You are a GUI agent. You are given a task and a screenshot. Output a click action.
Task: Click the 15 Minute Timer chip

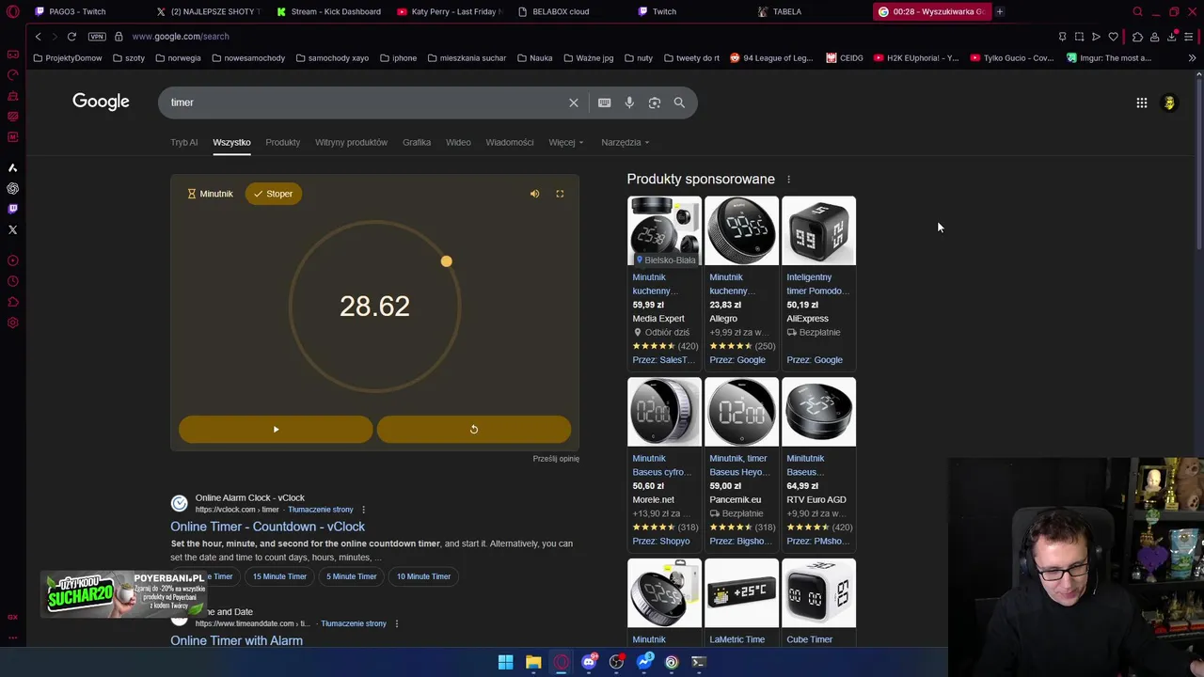click(279, 576)
